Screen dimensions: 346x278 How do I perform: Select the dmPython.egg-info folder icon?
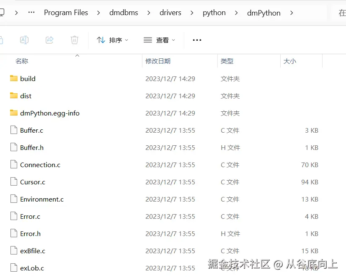(14, 113)
